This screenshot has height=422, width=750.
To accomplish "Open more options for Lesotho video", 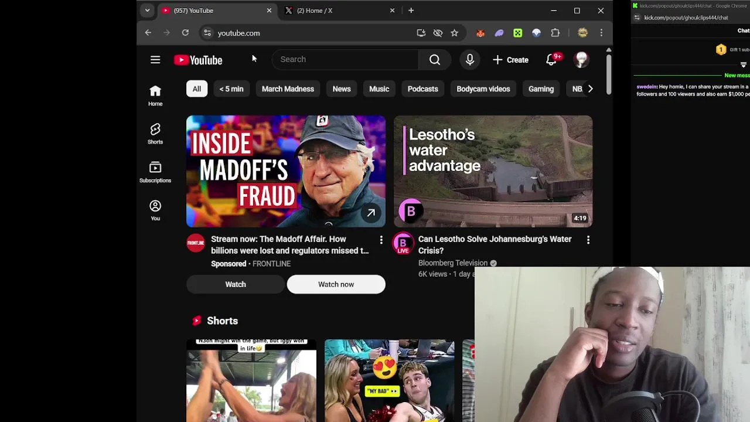I will coord(588,240).
